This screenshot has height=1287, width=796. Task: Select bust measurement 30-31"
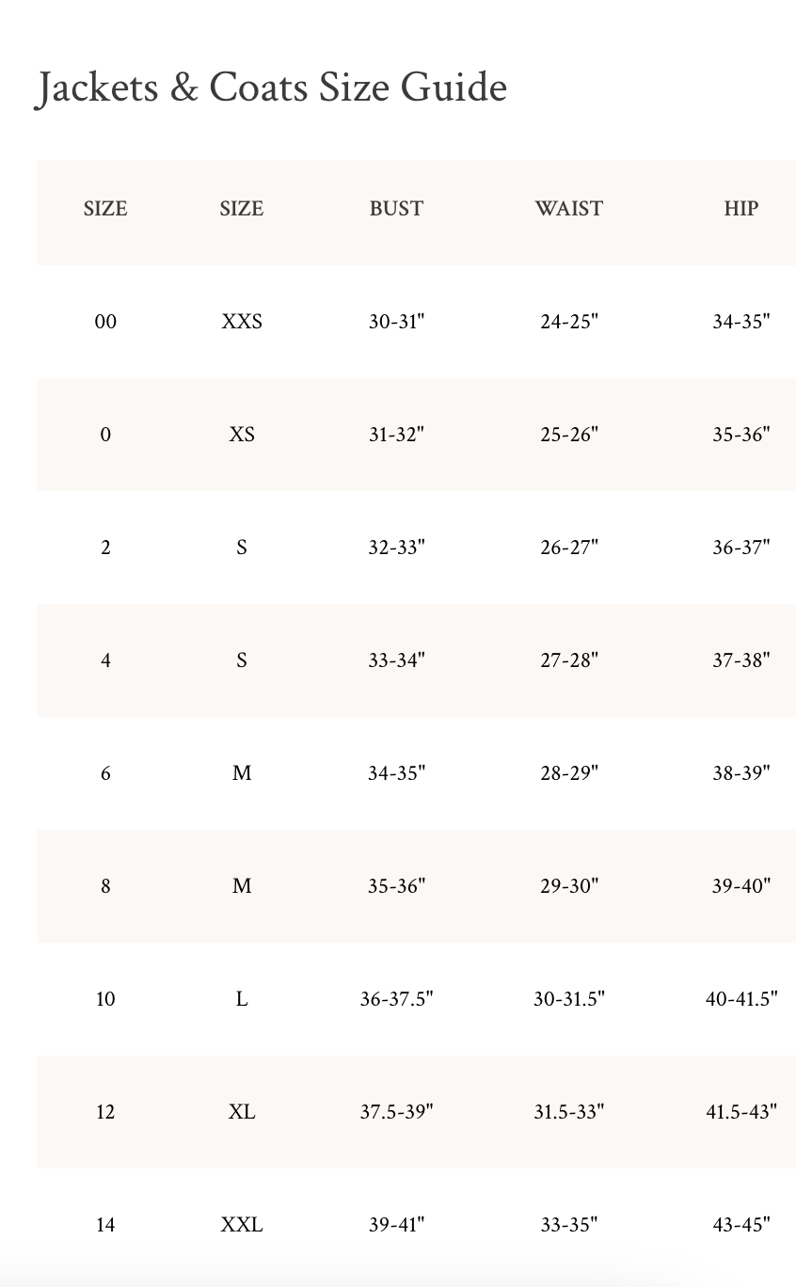(396, 322)
